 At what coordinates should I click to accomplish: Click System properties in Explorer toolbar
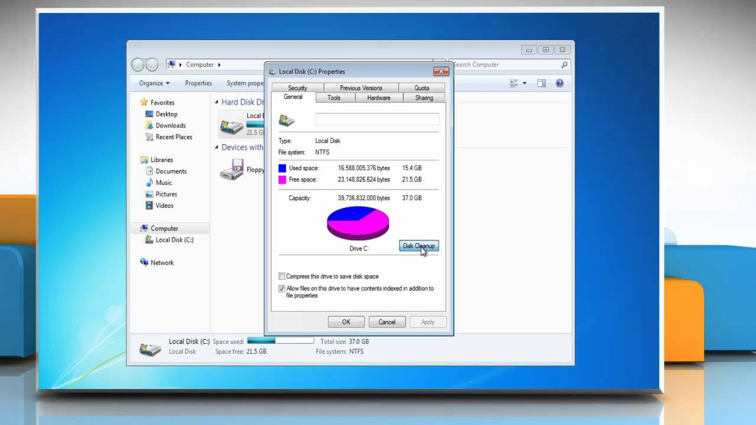(x=245, y=83)
